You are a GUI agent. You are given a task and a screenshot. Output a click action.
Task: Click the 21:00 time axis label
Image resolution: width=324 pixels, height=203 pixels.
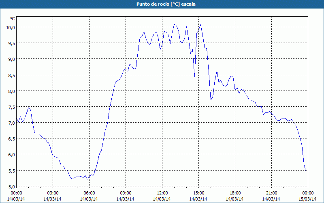pos(271,193)
